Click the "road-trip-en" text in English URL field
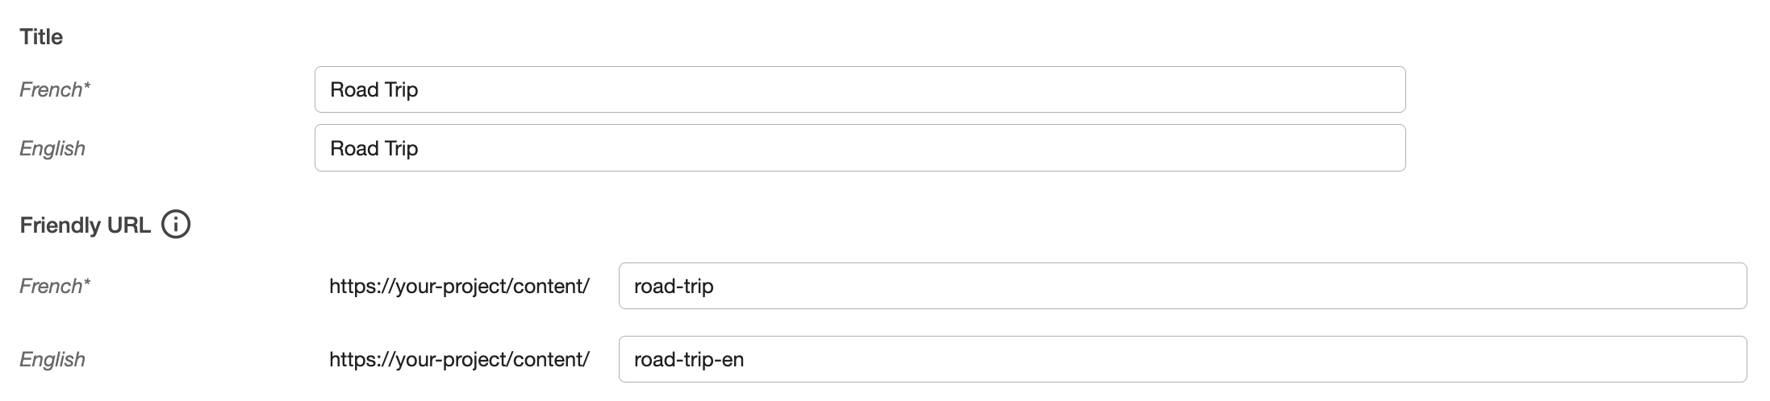Image resolution: width=1770 pixels, height=401 pixels. (689, 359)
